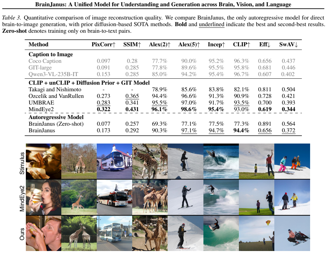Viewport: 327px width, 253px height.
Task: Click the underlined word 'underlined' in caption
Action: (x=211, y=24)
